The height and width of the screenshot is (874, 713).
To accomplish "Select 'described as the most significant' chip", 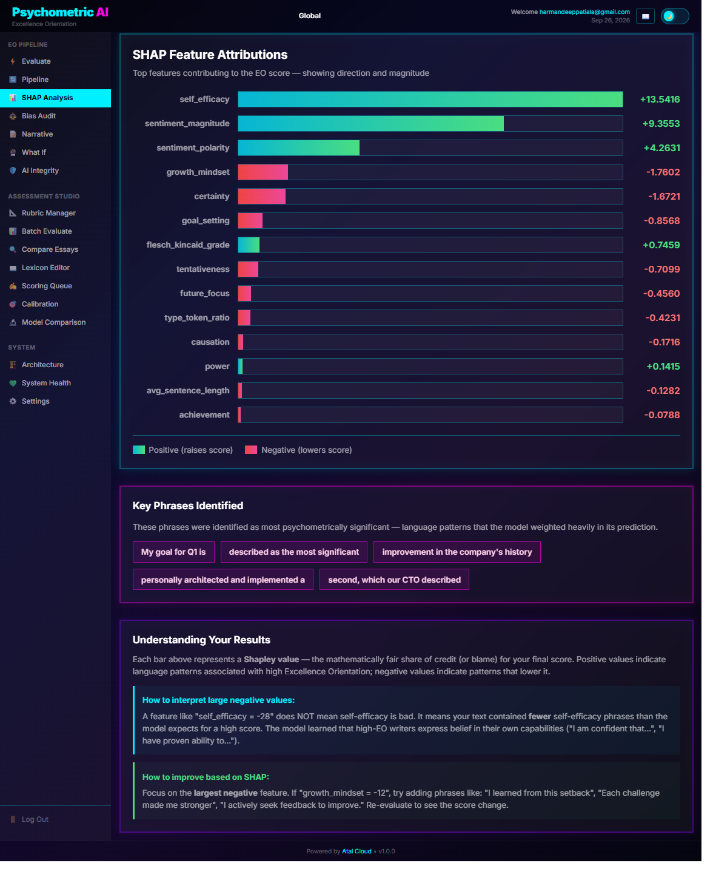I will coord(294,552).
